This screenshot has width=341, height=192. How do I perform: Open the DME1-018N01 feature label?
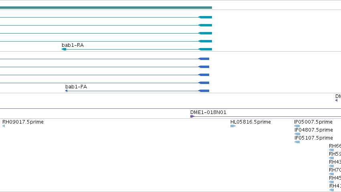pyautogui.click(x=208, y=112)
